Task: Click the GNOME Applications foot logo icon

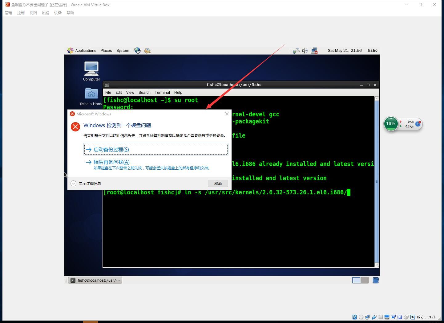Action: tap(70, 51)
